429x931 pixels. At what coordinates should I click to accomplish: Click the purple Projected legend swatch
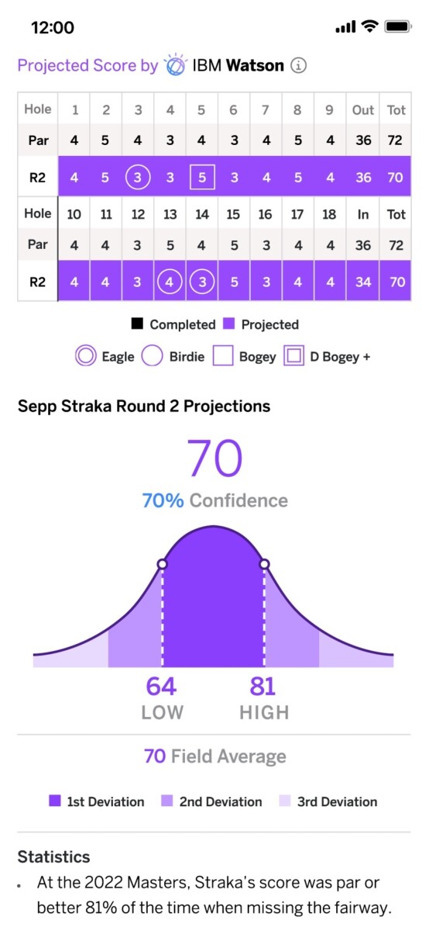(228, 324)
